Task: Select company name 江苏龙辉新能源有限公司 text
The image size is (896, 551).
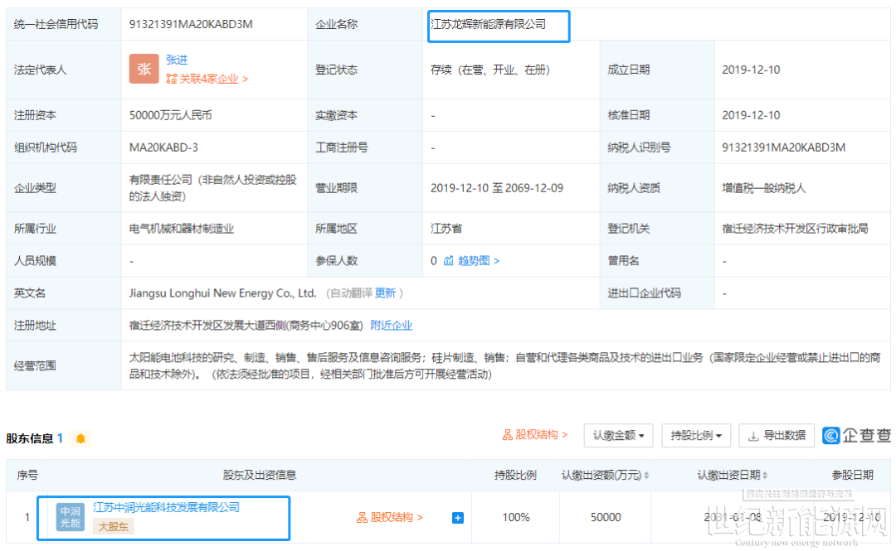Action: 488,25
